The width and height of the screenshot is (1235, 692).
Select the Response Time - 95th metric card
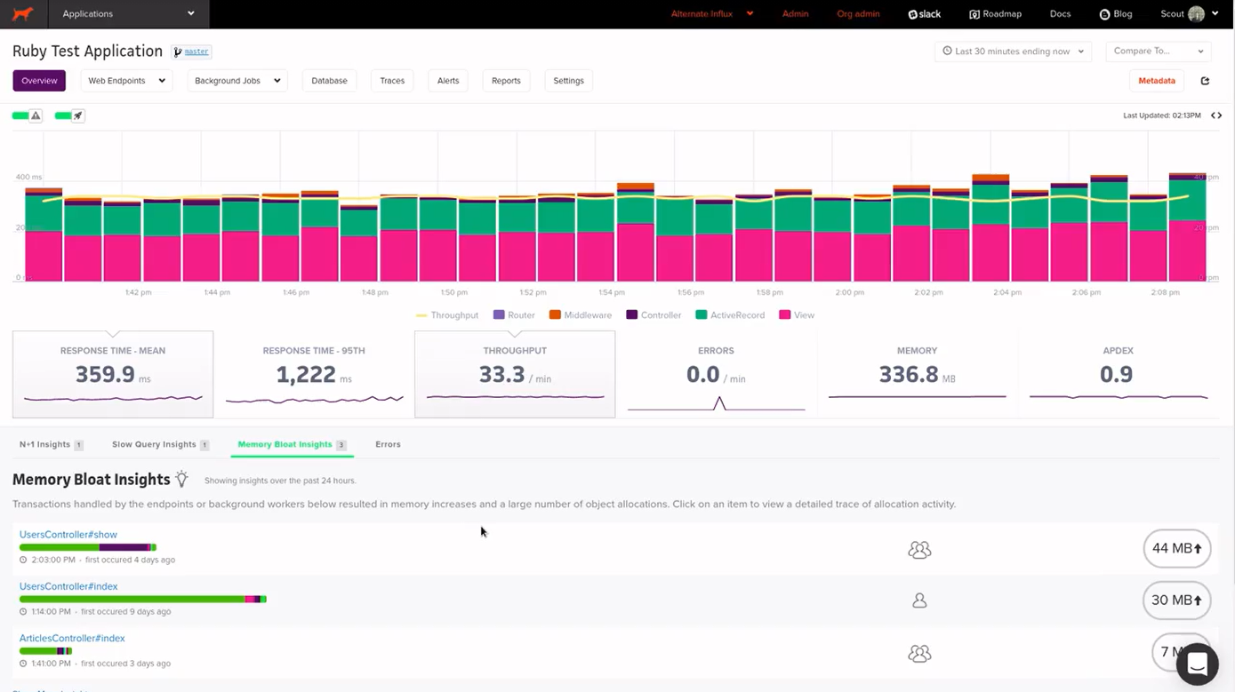pos(314,374)
